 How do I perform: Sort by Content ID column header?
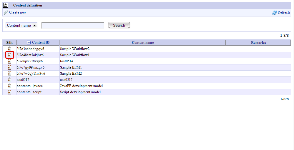41,42
